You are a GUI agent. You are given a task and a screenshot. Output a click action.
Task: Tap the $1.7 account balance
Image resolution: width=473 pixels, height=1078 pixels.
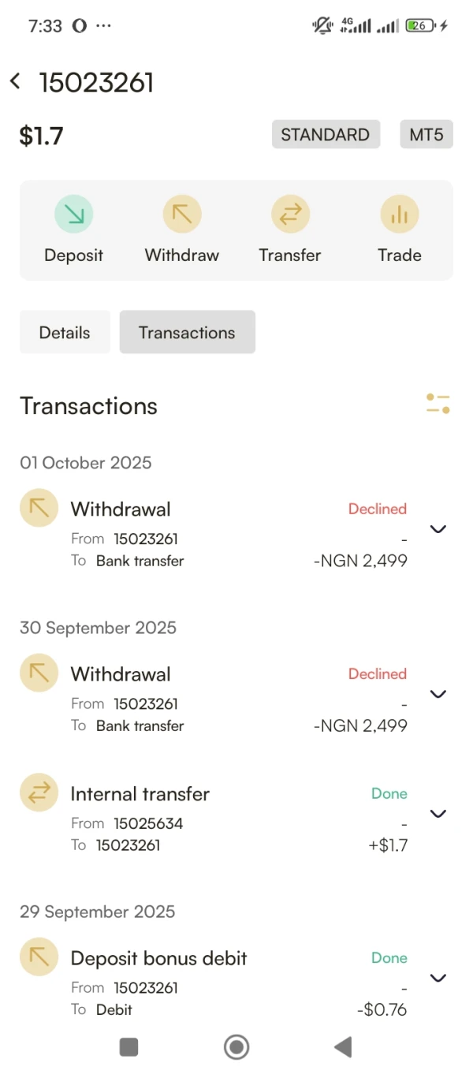(x=42, y=136)
